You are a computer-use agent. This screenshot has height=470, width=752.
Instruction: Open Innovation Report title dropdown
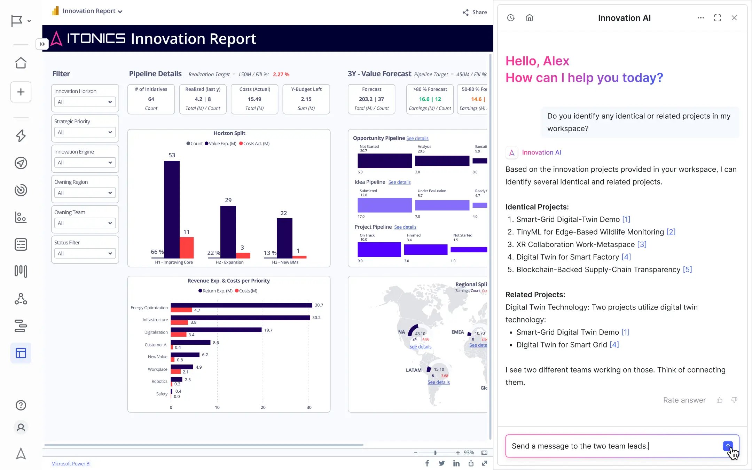click(92, 11)
